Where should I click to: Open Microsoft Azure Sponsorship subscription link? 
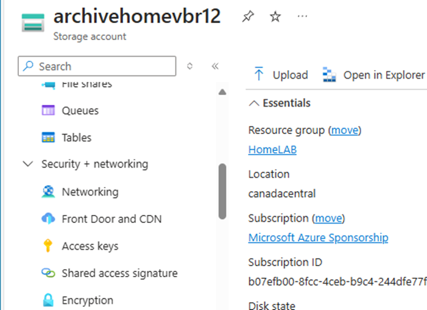coord(318,238)
